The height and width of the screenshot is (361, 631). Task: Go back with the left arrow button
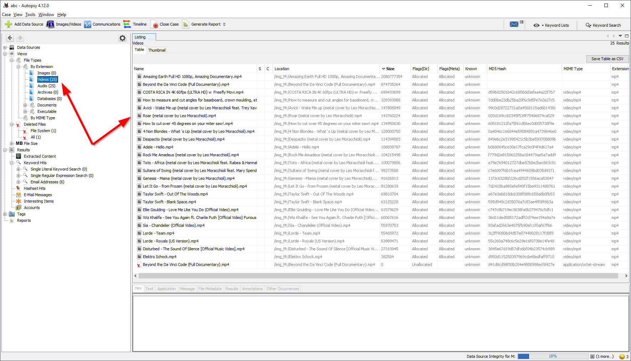click(10, 38)
